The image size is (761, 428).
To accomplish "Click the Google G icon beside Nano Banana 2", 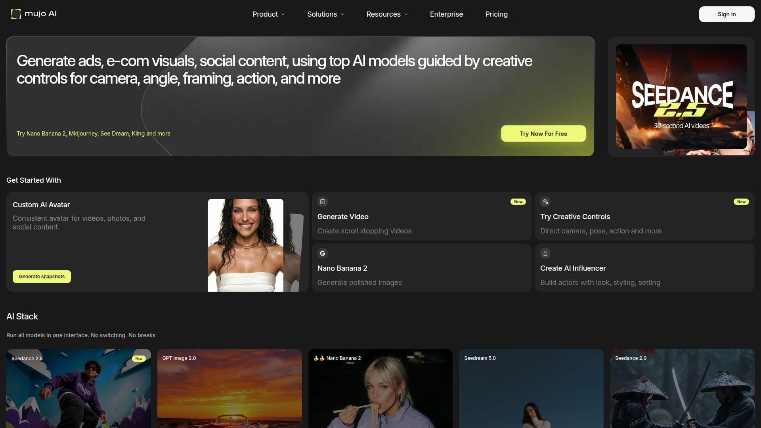I will click(323, 253).
